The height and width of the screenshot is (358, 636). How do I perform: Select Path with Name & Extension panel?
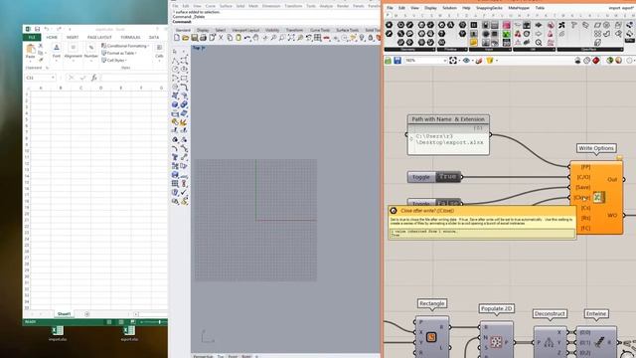coord(448,135)
